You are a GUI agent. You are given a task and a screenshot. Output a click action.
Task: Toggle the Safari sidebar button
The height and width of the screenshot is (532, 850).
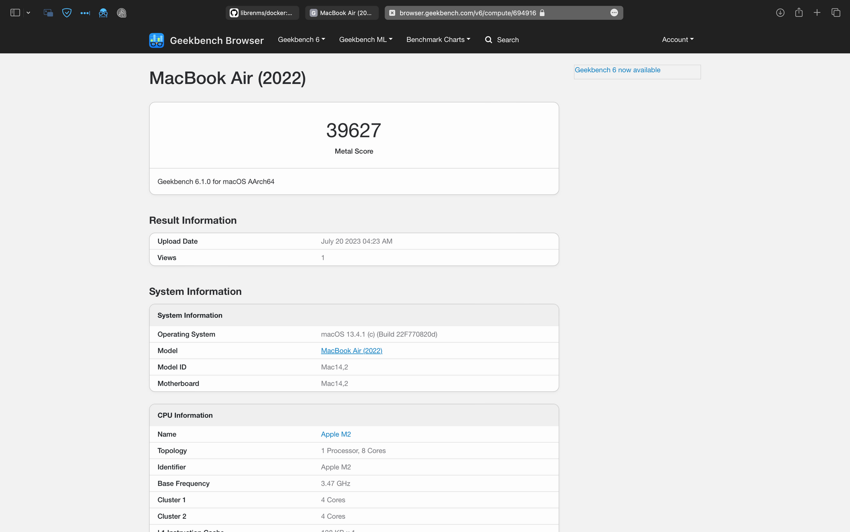[15, 13]
